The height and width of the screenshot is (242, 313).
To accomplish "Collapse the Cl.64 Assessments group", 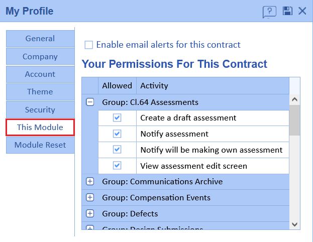I will (90, 102).
